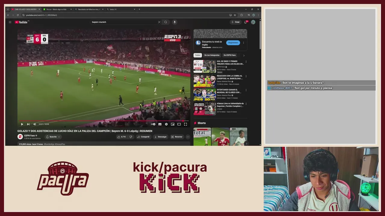Open the ad options three-dot menu
The height and width of the screenshot is (216, 385).
click(243, 43)
